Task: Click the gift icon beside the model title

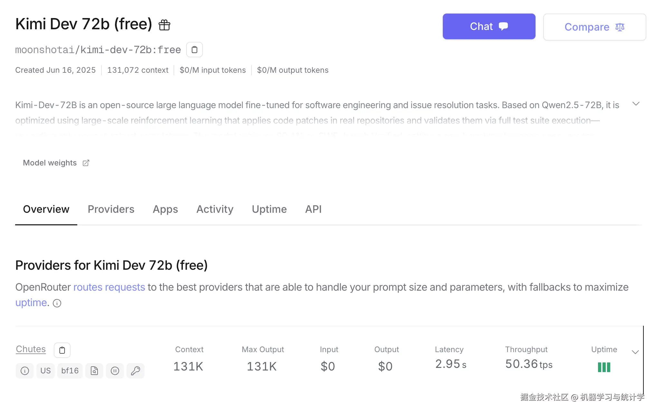Action: pyautogui.click(x=164, y=25)
